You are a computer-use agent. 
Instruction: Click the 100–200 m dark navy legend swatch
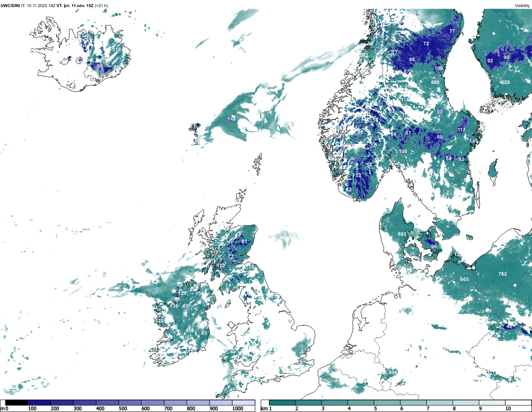(x=39, y=402)
